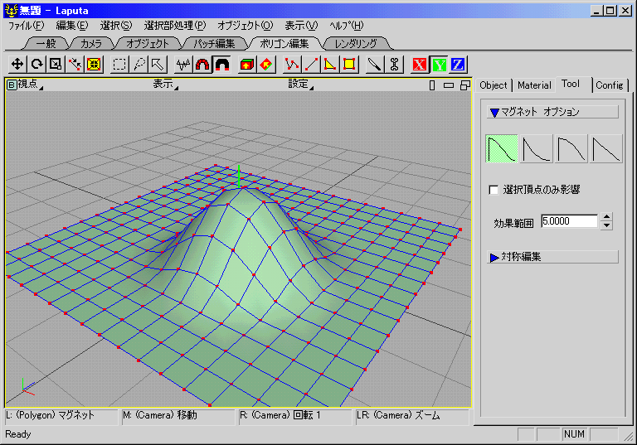Select the arrow pointer tool

(158, 64)
